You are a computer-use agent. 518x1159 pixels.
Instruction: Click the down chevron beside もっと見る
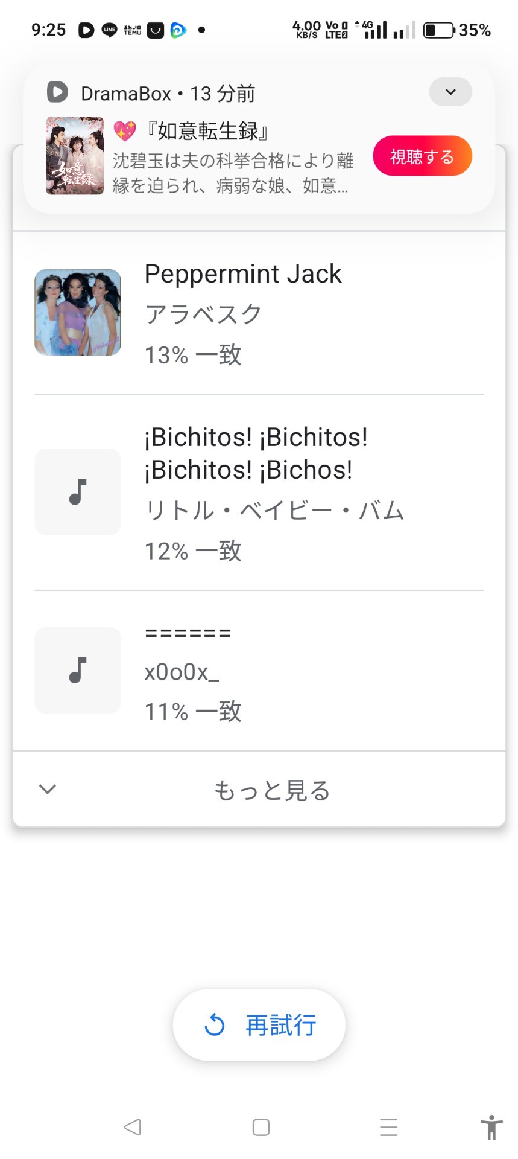click(x=48, y=789)
